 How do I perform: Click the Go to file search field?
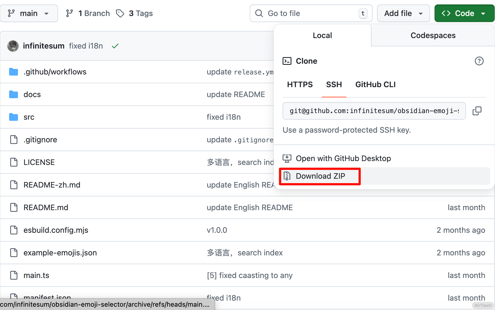coord(311,13)
